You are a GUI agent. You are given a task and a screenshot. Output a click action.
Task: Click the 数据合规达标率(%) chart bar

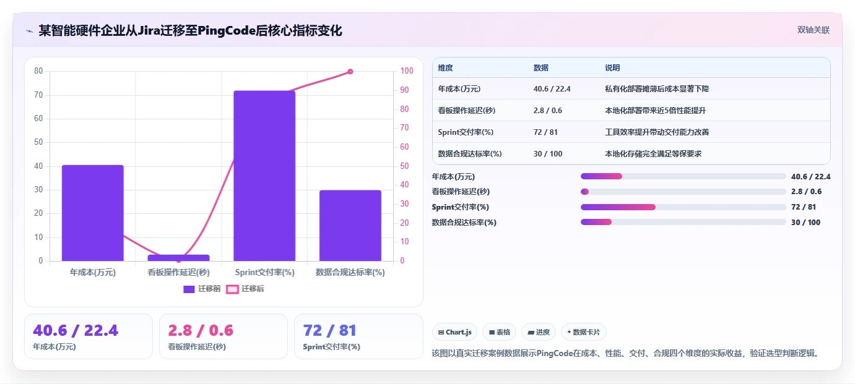[350, 226]
